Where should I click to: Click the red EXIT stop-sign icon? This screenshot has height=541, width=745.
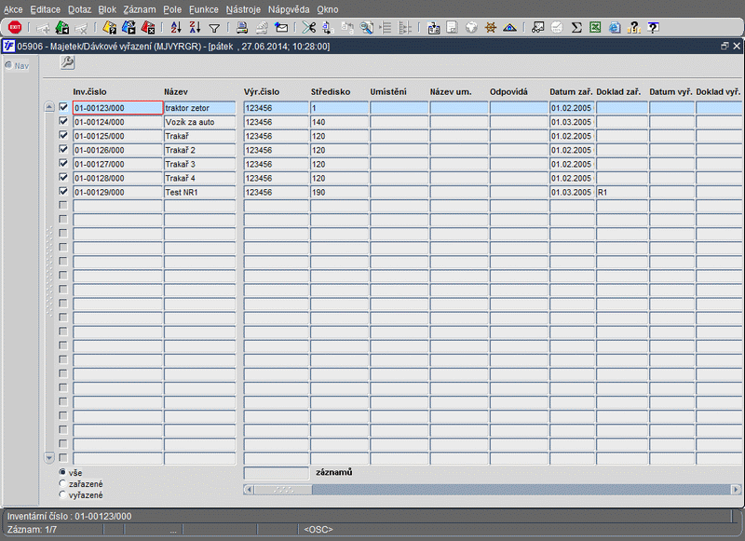click(14, 28)
